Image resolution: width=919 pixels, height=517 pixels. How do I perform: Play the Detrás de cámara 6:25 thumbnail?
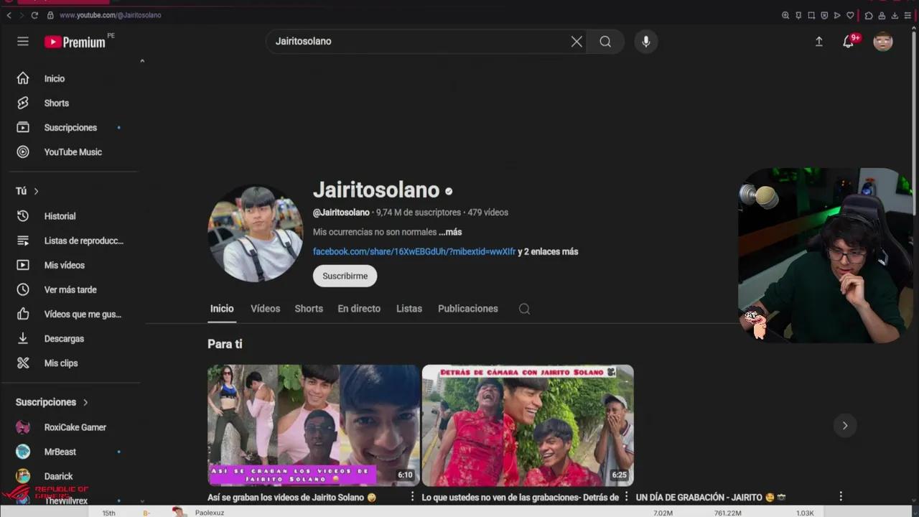528,425
